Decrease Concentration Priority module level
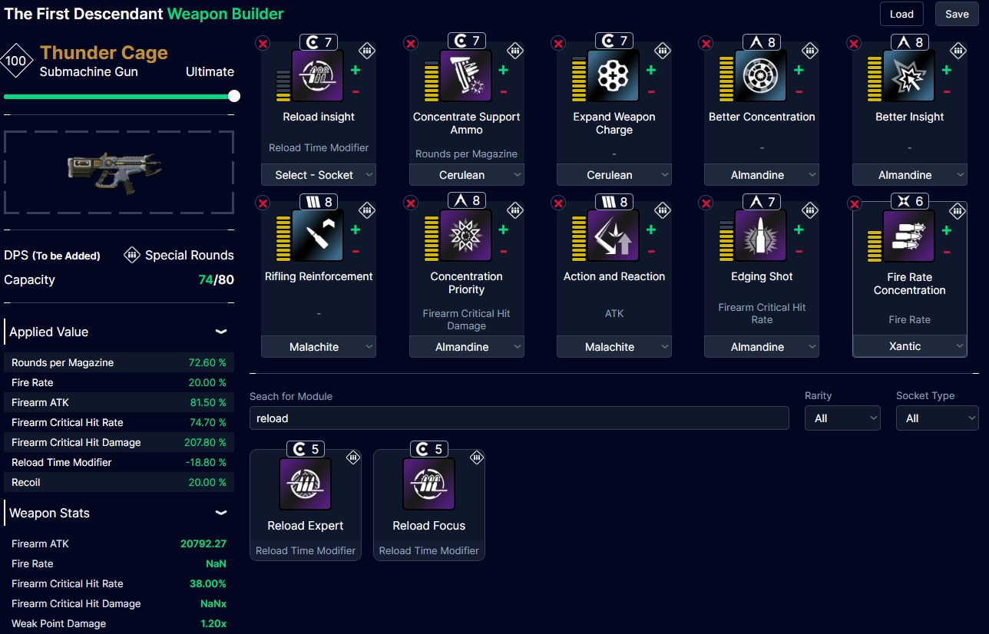The width and height of the screenshot is (989, 634). pos(503,252)
